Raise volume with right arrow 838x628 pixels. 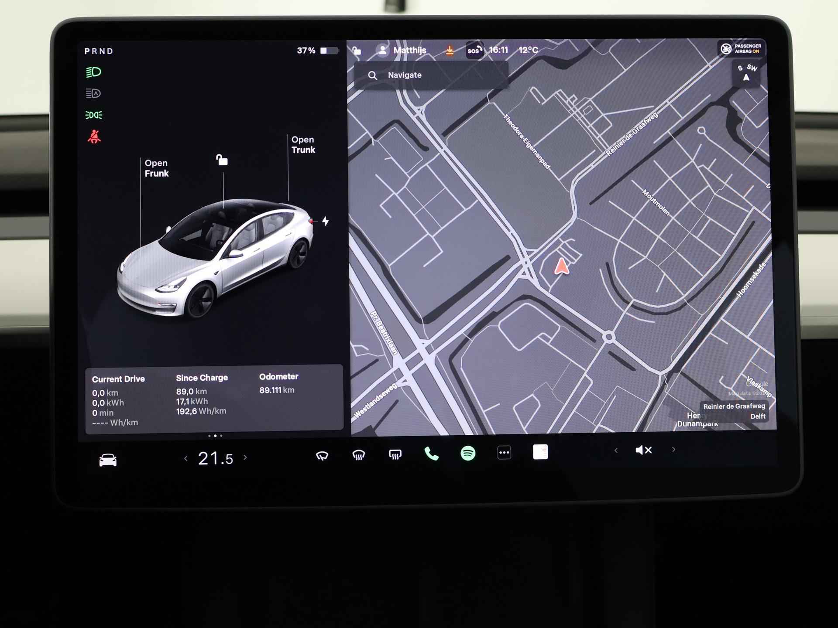pos(673,449)
